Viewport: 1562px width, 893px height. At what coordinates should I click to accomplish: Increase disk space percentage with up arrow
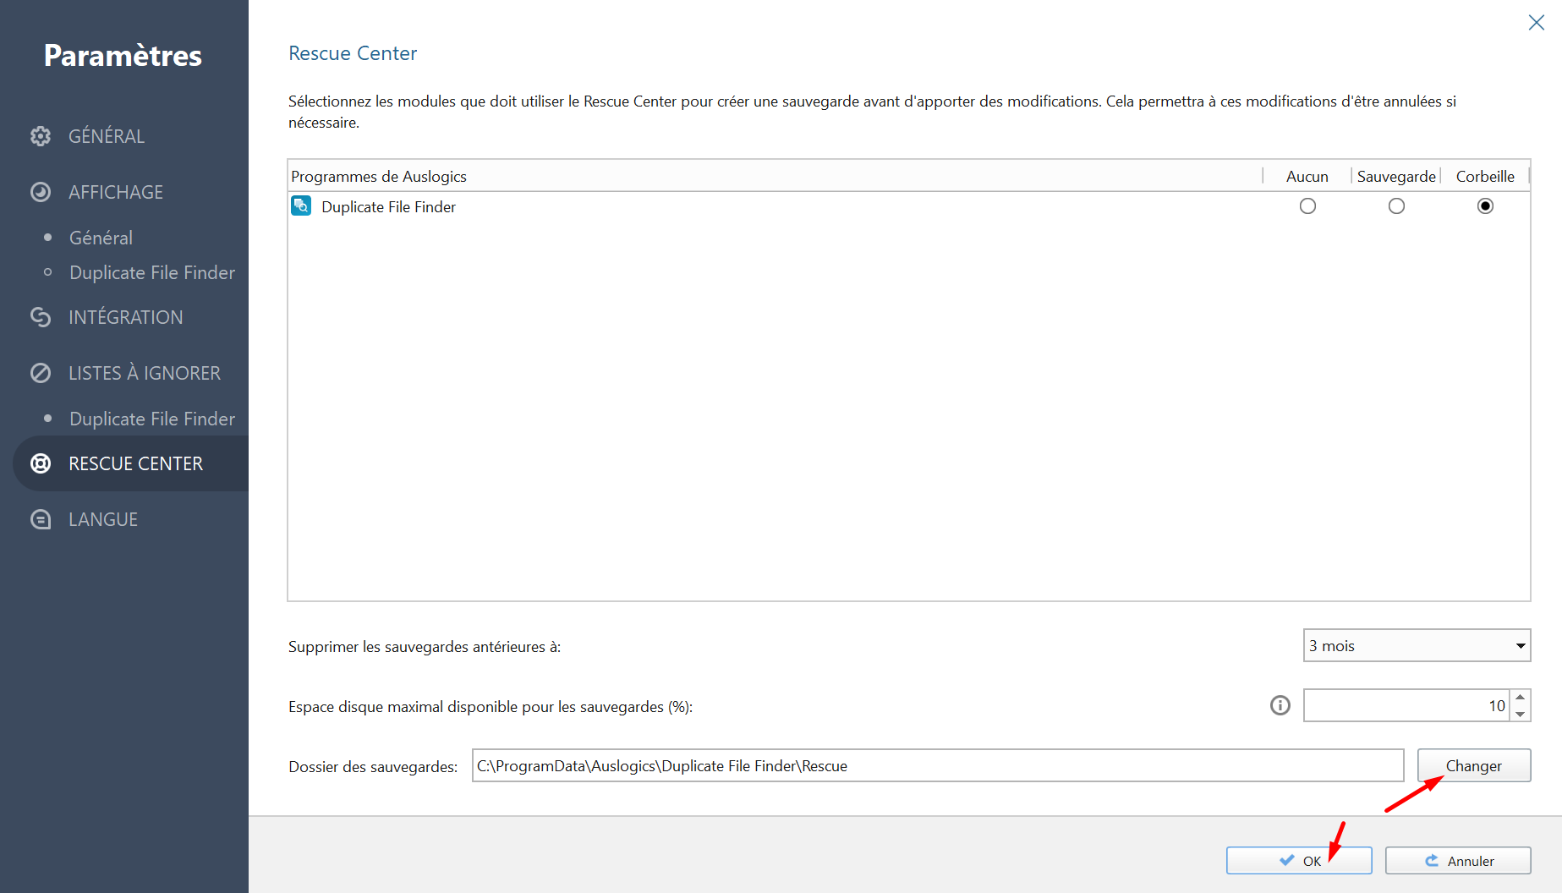(x=1521, y=697)
